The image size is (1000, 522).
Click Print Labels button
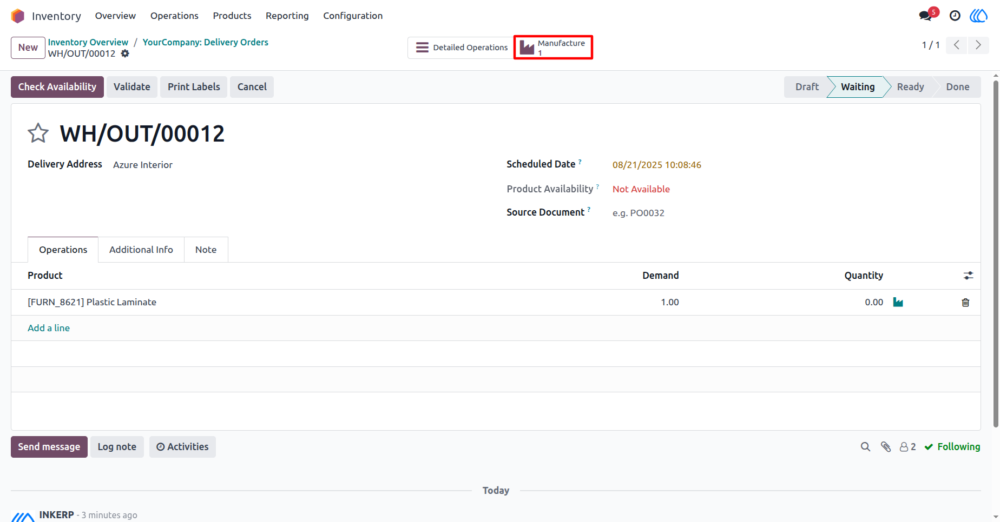pyautogui.click(x=194, y=87)
